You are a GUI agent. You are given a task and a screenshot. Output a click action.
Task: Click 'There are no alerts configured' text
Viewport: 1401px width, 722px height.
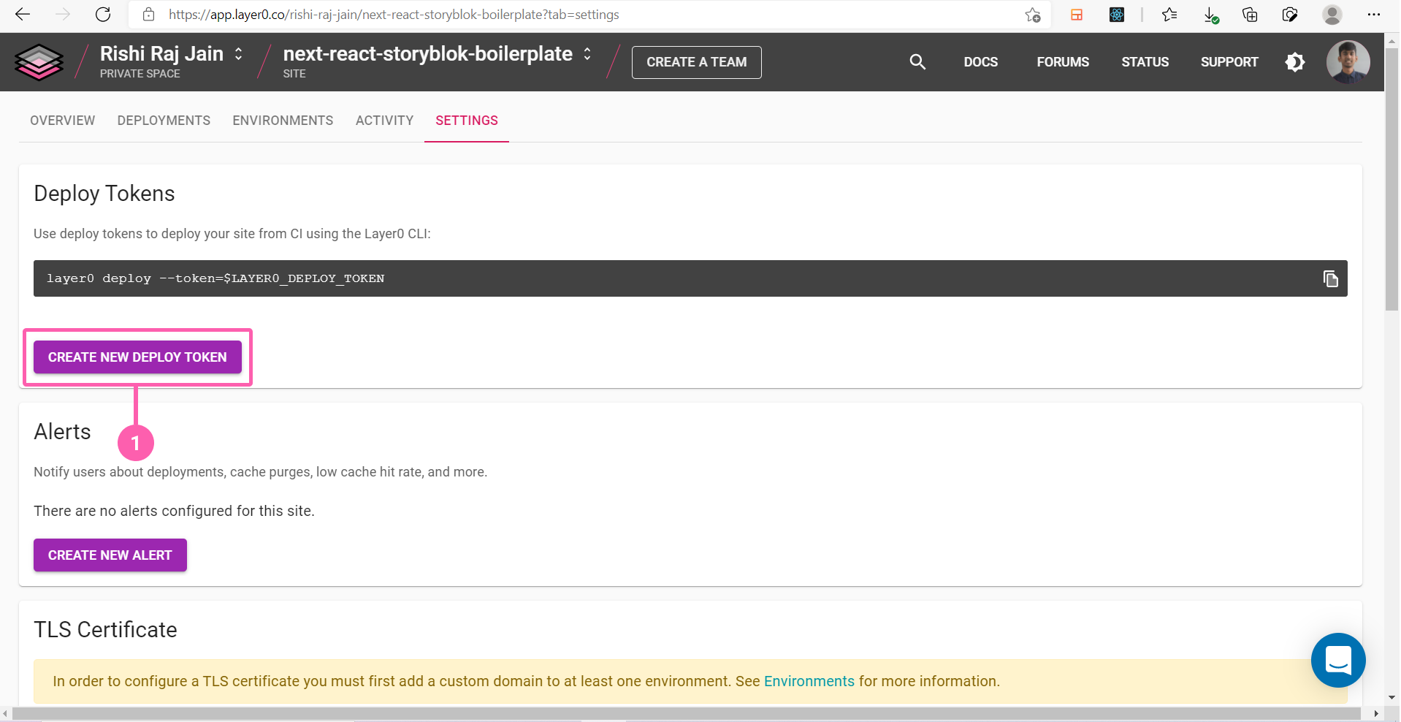click(x=174, y=511)
